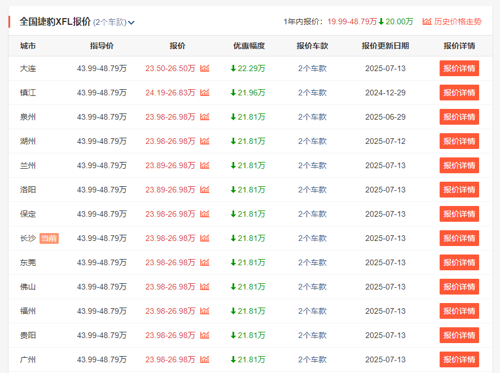Click 报价详情 button for 湖州
This screenshot has width=500, height=373.
459,141
